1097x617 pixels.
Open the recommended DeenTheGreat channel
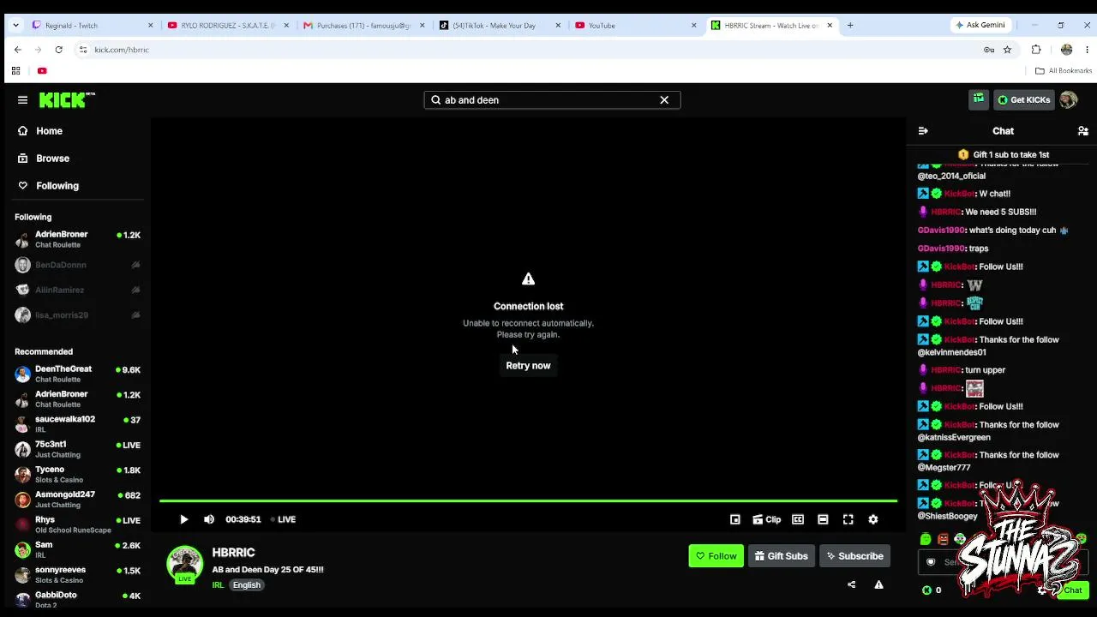[x=77, y=374]
